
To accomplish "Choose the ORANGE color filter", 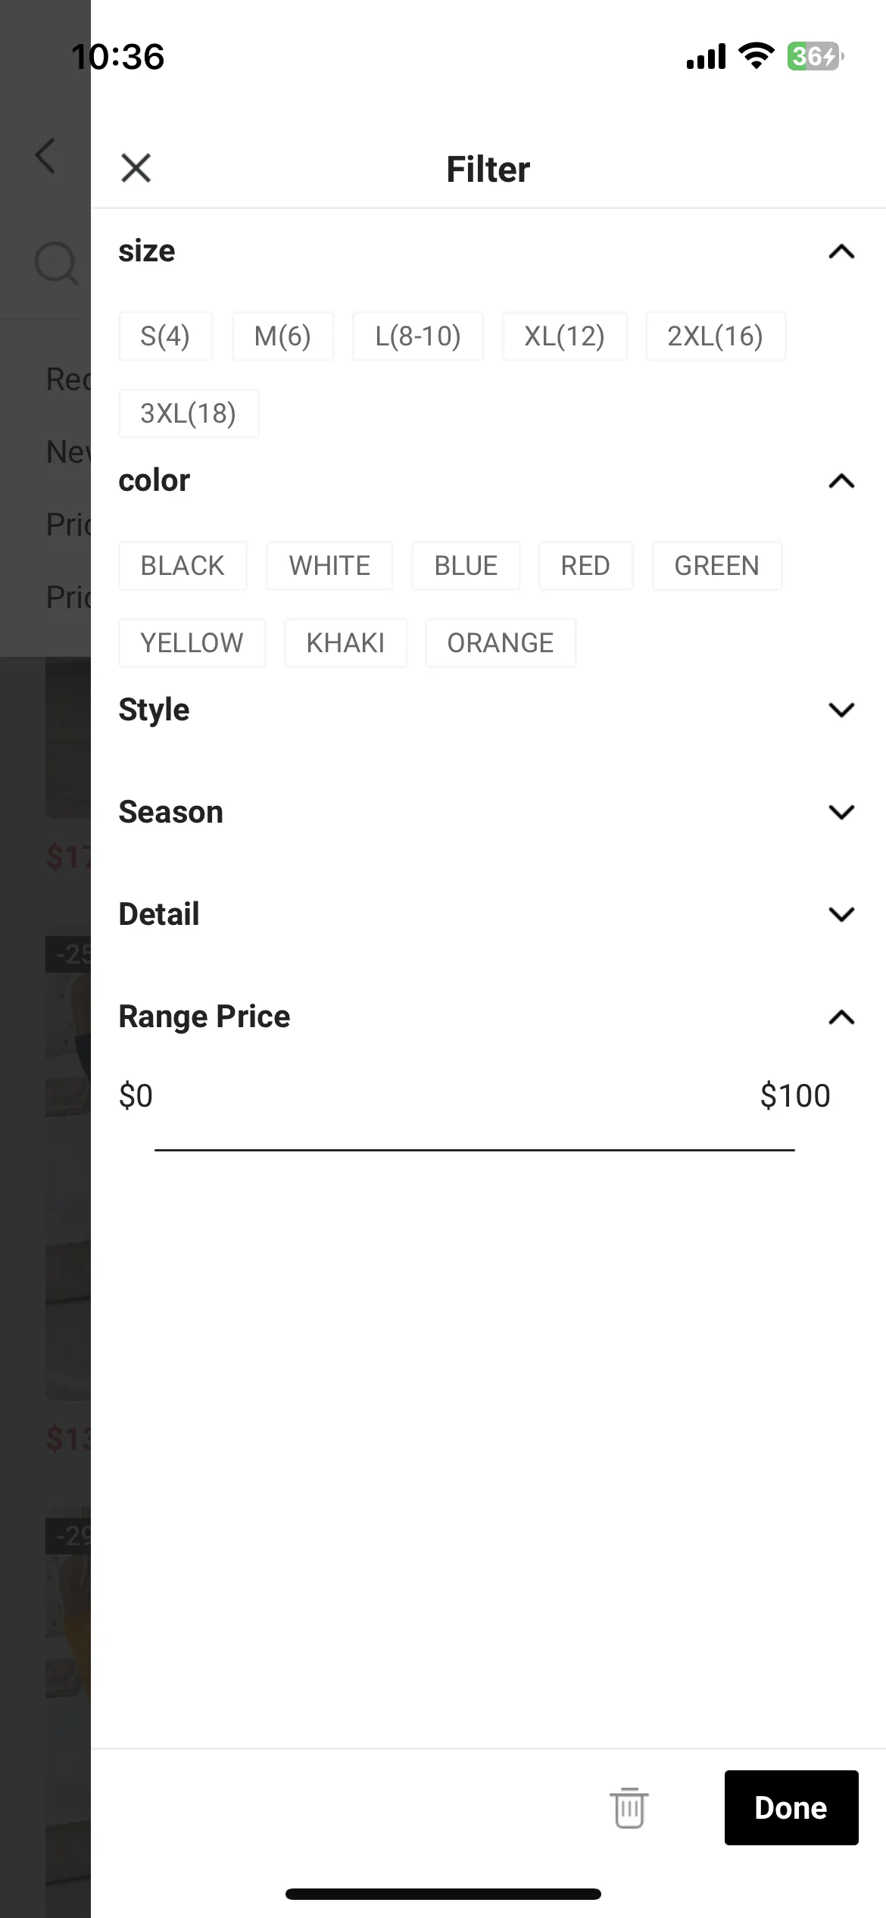I will pyautogui.click(x=501, y=643).
